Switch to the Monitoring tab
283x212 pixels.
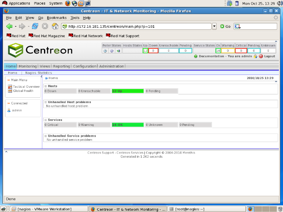click(x=28, y=66)
